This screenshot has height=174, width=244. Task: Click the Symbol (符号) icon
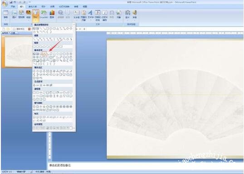pos(112,14)
